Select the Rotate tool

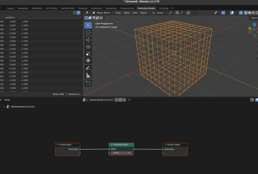coord(88,47)
